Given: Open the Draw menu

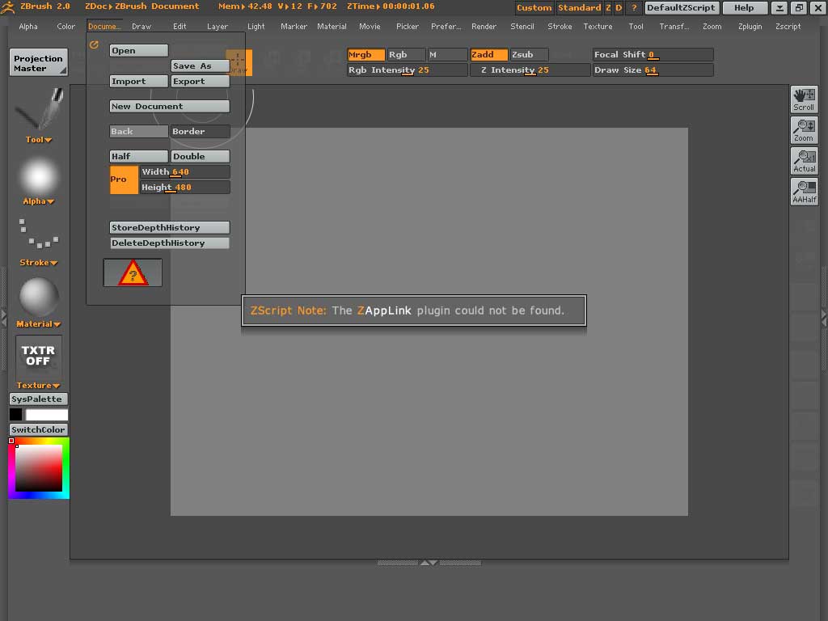Looking at the screenshot, I should point(141,27).
